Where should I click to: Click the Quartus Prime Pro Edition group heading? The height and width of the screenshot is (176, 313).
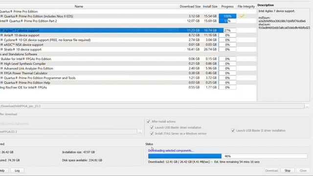coord(19,12)
